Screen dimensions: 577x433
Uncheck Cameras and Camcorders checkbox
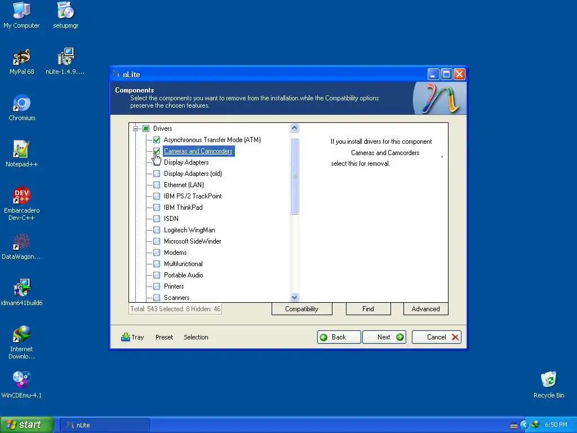(157, 151)
